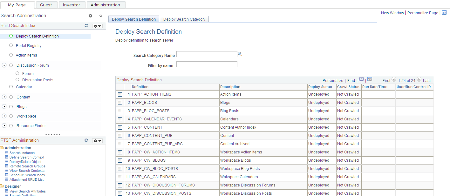The height and width of the screenshot is (196, 450).
Task: Click the Filter by name input field
Action: 207,64
